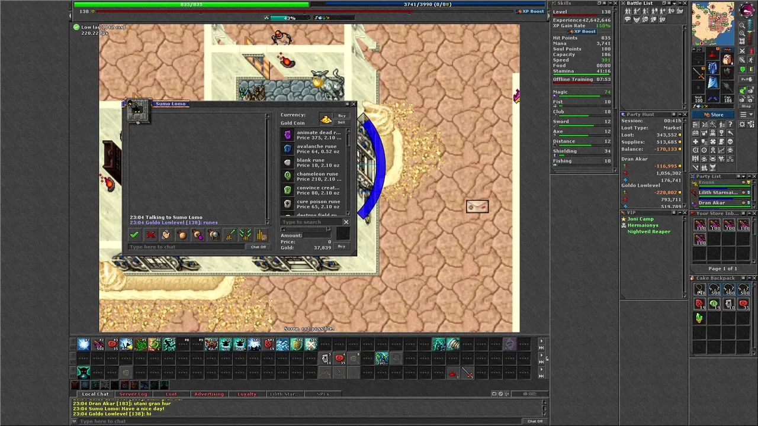This screenshot has height=426, width=758.
Task: Select Nightveil Reaper in VIP list
Action: click(649, 231)
